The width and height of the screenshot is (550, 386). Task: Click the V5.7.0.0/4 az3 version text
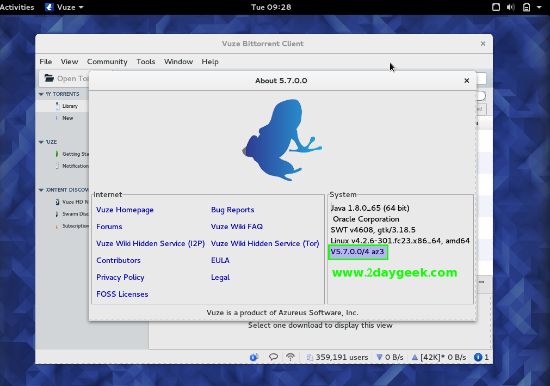357,252
